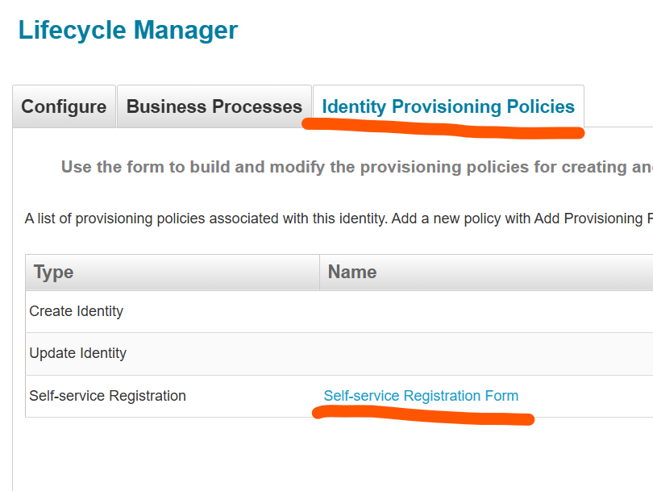Click the Lifecycle Manager page heading
The image size is (653, 491).
click(x=128, y=31)
